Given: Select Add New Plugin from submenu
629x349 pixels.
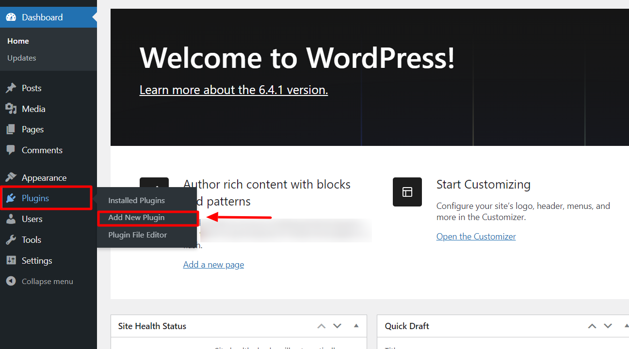Looking at the screenshot, I should 136,218.
